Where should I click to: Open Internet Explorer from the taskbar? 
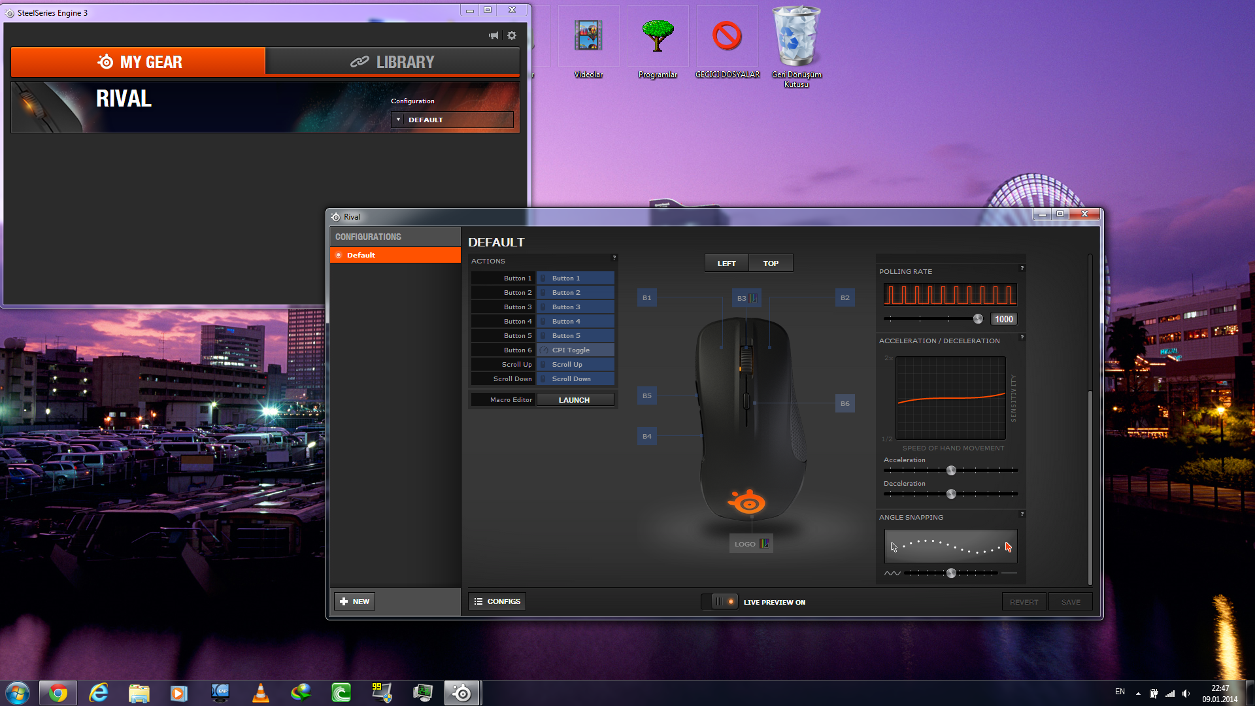99,693
